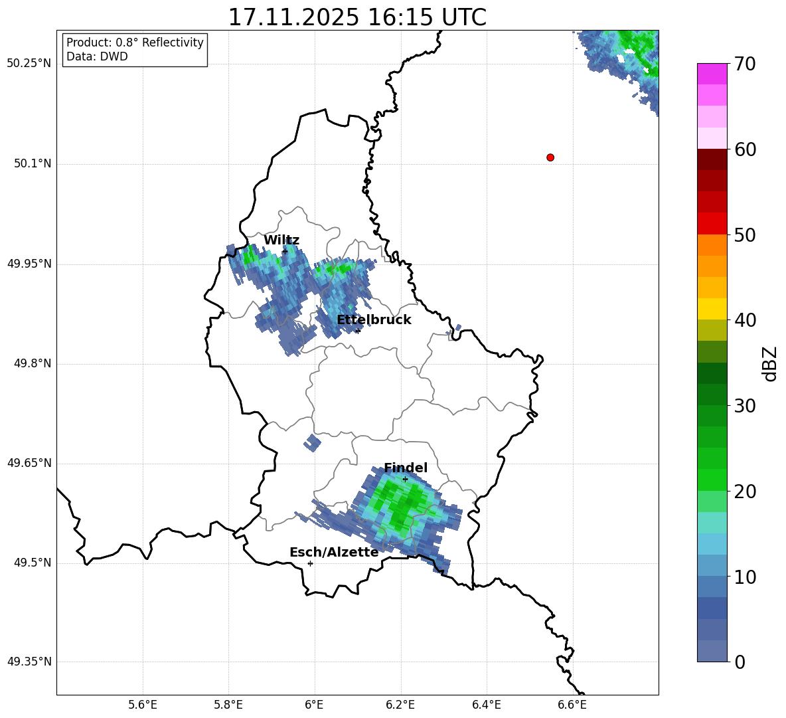
Task: Click the Findel station cross marker
Action: [x=405, y=480]
